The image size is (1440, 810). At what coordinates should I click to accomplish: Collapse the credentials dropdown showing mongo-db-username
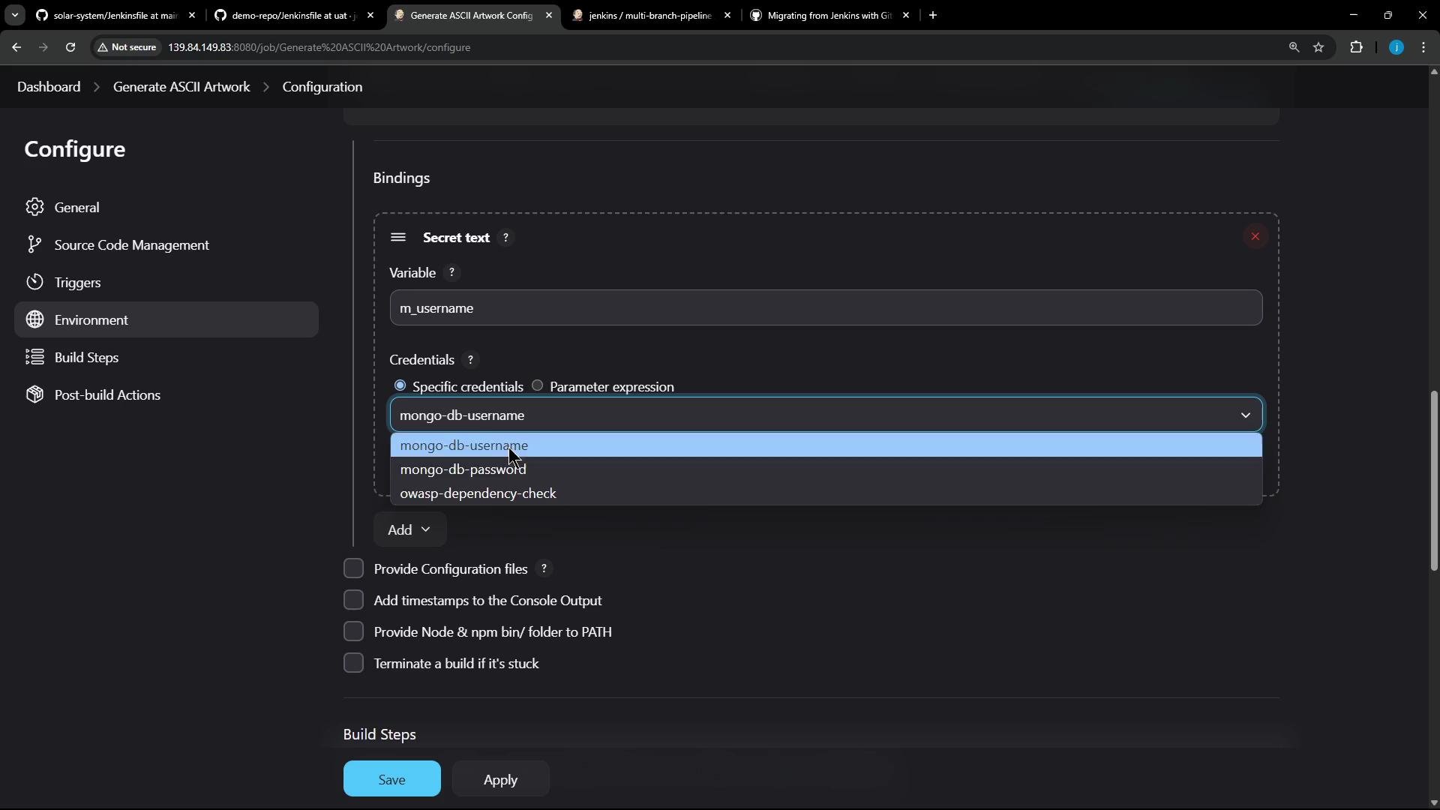[826, 415]
